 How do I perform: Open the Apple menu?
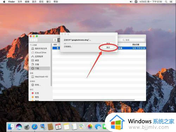[4, 2]
